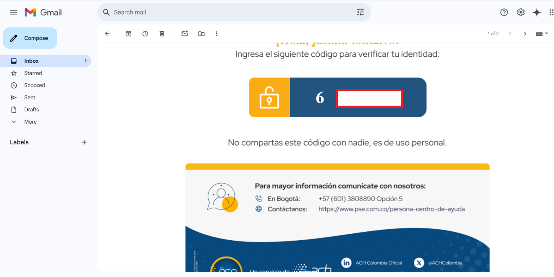Screen dimensions: 554x277
Task: Report this email as spam
Action: tap(145, 34)
